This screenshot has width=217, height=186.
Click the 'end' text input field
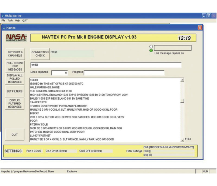[106, 65]
